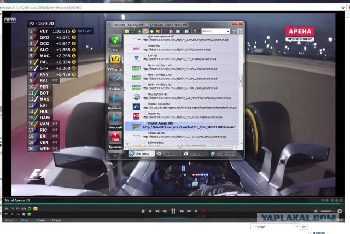Switch to the Видеотека tab
This screenshot has height=234, width=350.
pos(223,154)
